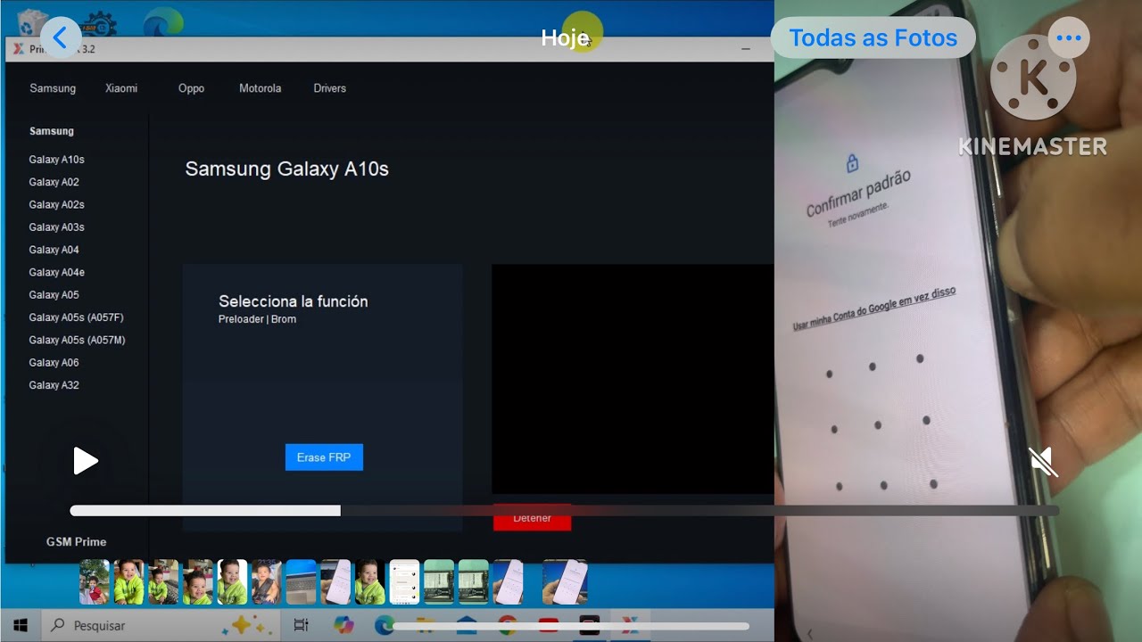
Task: Play the video
Action: [86, 461]
